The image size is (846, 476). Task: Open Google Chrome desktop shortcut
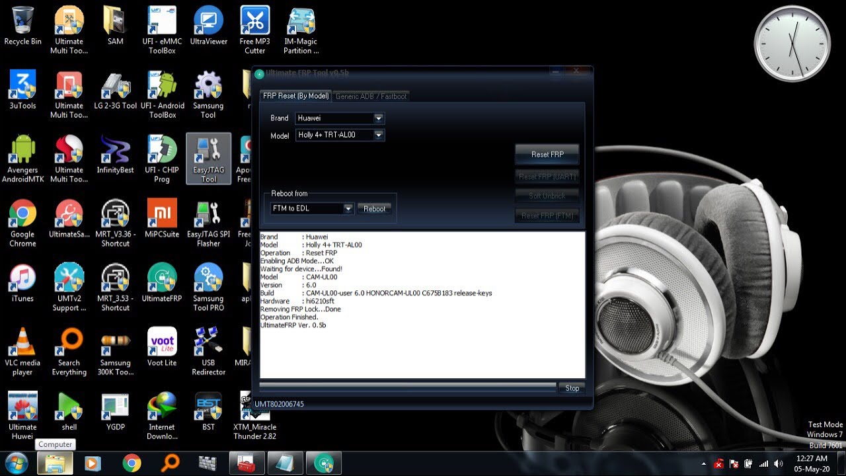[x=22, y=223]
